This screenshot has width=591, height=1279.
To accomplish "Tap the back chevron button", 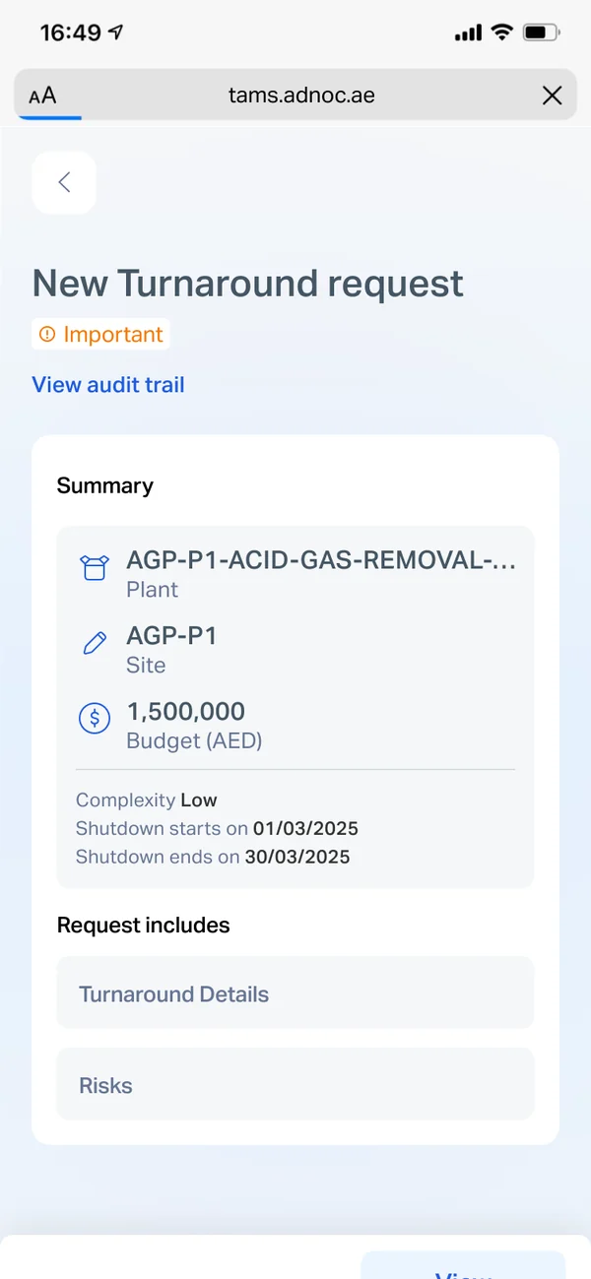I will [64, 182].
